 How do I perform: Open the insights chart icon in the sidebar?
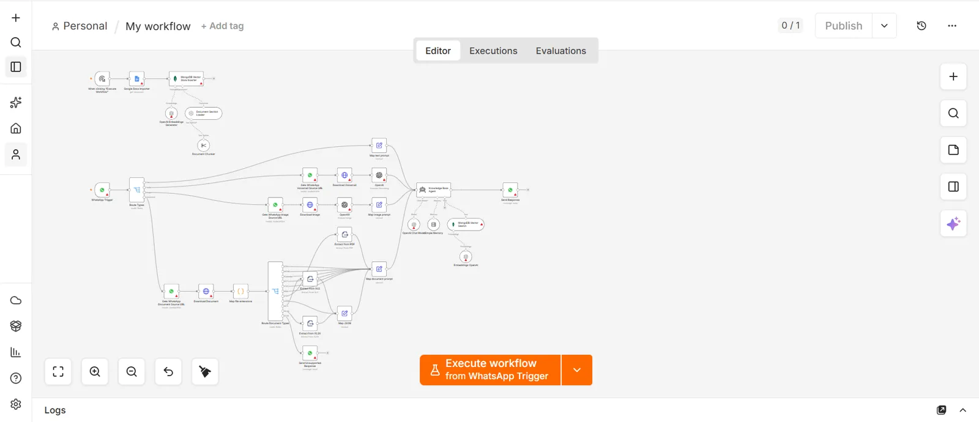click(x=16, y=352)
